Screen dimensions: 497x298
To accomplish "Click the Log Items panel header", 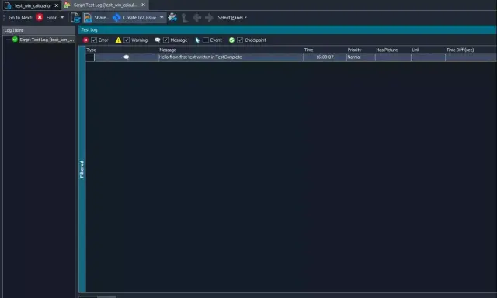I will [x=39, y=30].
